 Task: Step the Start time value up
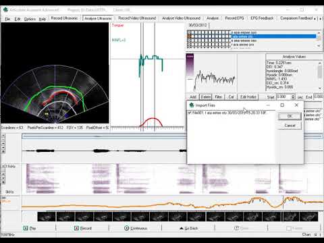pyautogui.click(x=293, y=96)
